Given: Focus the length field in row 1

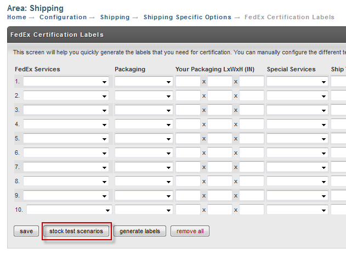Looking at the screenshot, I should [x=188, y=81].
